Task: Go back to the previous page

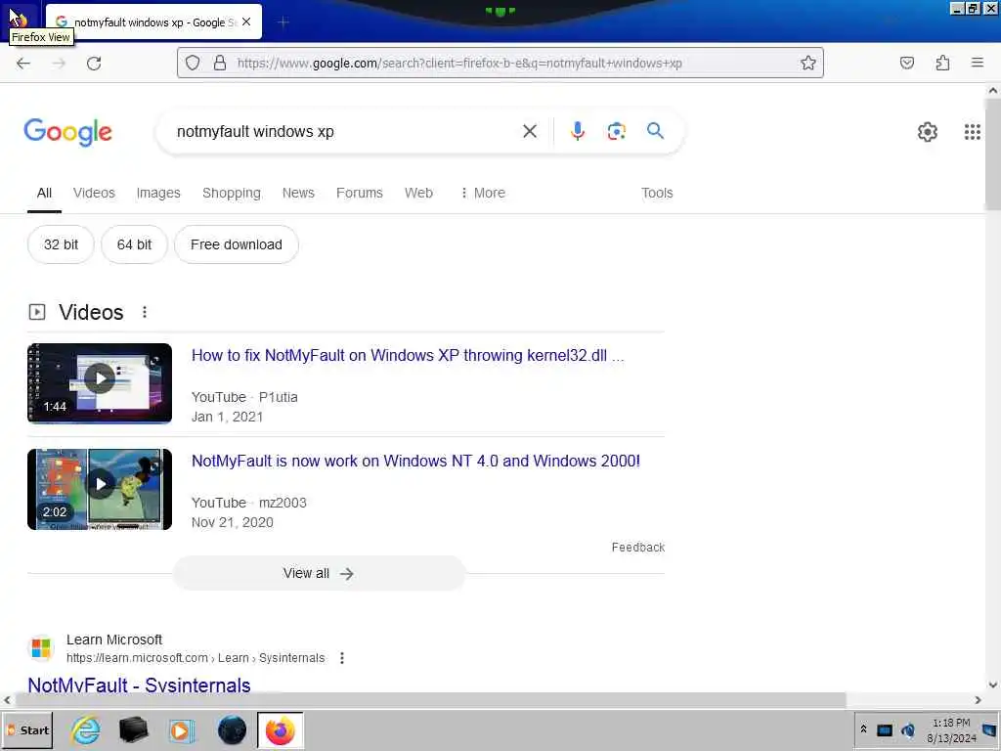Action: (x=23, y=64)
